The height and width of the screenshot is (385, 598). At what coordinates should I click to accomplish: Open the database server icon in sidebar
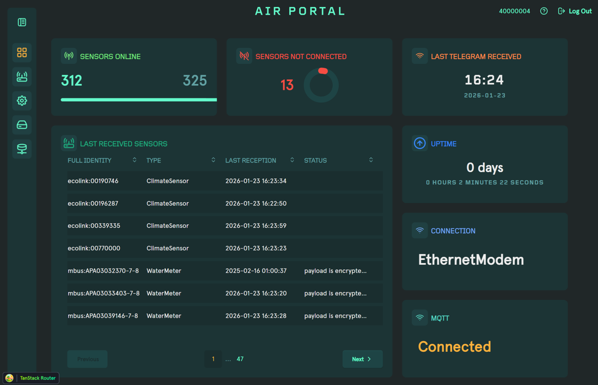(x=22, y=149)
